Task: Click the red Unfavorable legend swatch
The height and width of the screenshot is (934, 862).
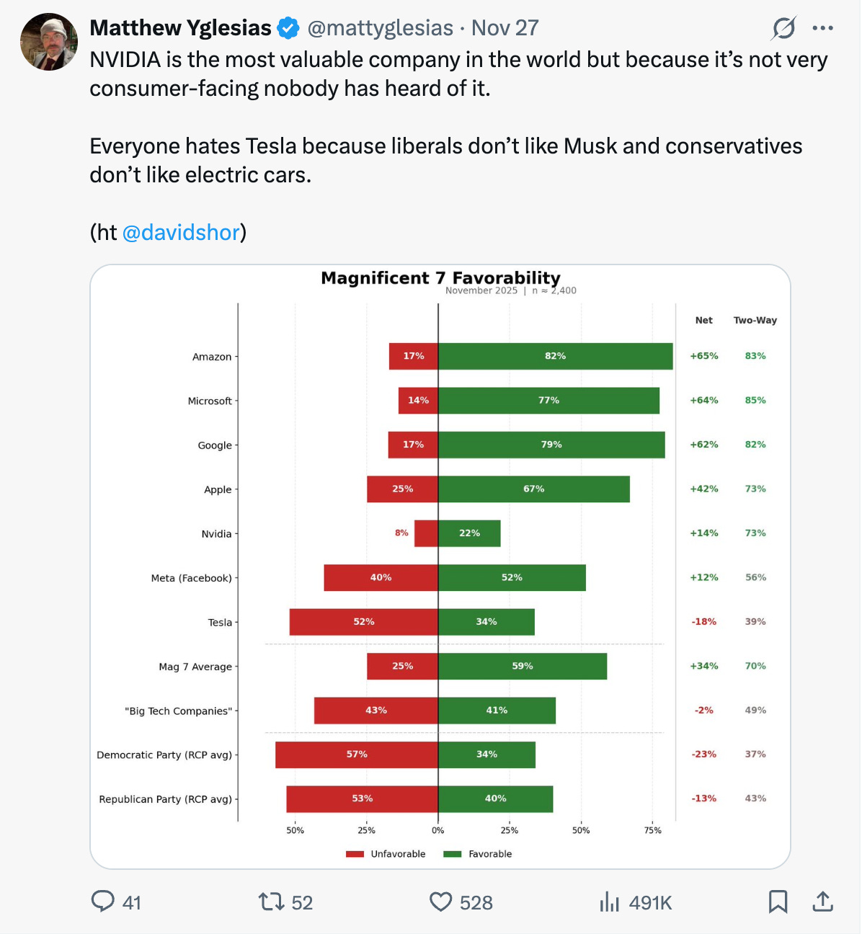Action: (355, 854)
